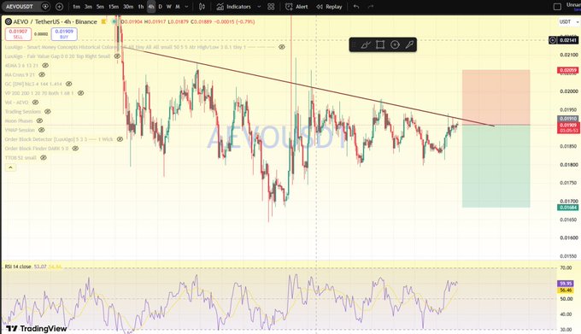Toggle the VWAP Session indicator eye
The height and width of the screenshot is (334, 581).
click(42, 130)
